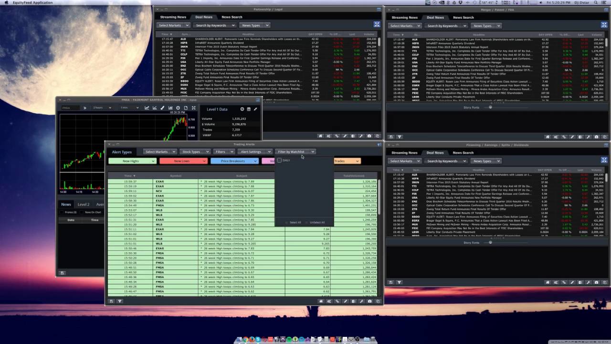Open Select Markets dropdown in Trading Alerts
The width and height of the screenshot is (611, 344).
(160, 151)
